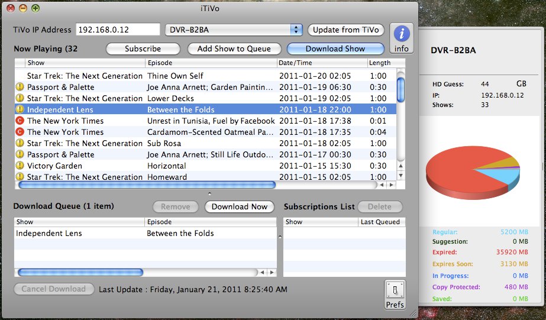Click copyright icon beside Cardamom-Scented Oatmeal row
Viewport: 546px width, 320px height.
click(20, 132)
